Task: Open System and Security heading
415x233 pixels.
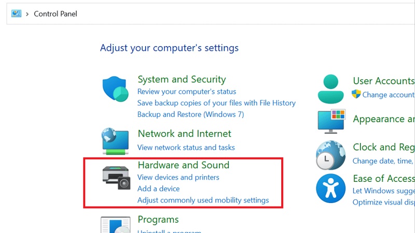Action: [182, 79]
